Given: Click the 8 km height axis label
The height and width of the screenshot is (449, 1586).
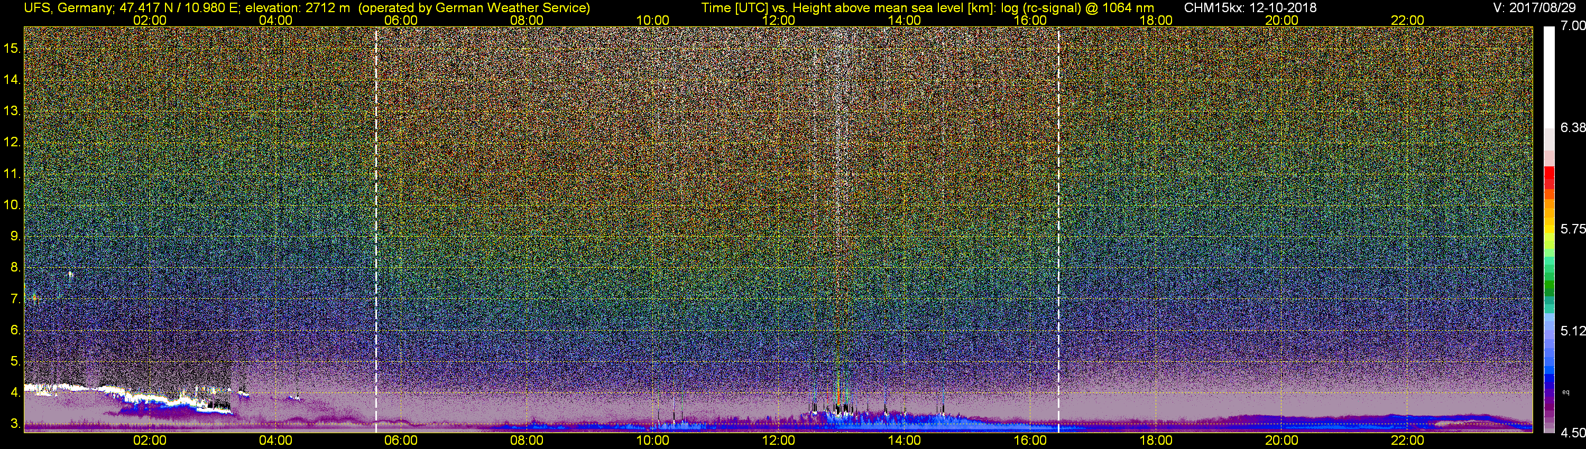Looking at the screenshot, I should tap(15, 268).
